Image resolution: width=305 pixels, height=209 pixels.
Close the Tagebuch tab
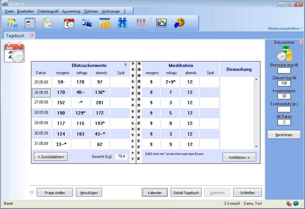pyautogui.click(x=32, y=35)
